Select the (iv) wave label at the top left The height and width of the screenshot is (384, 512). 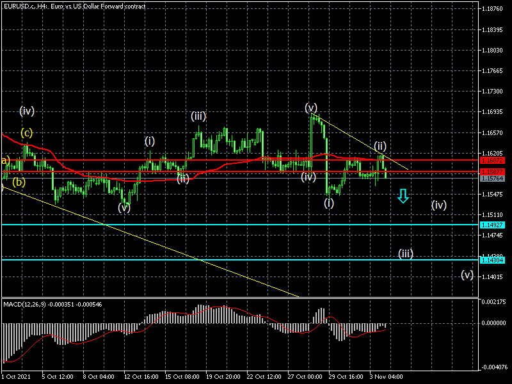(26, 111)
